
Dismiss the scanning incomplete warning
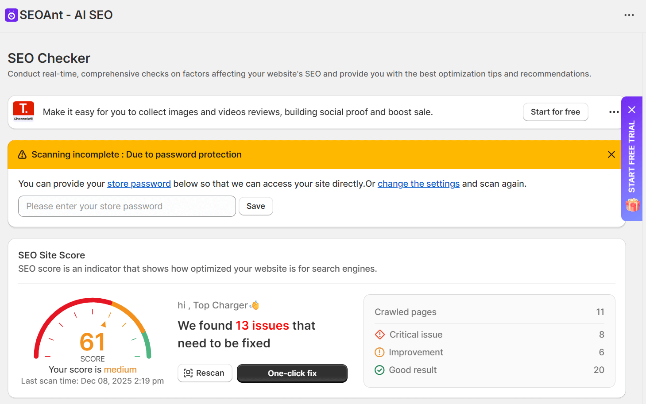[611, 154]
